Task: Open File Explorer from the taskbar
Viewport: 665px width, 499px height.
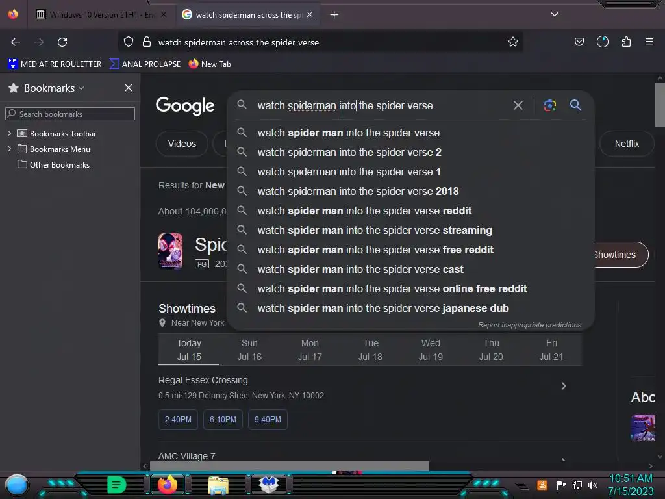Action: (218, 485)
